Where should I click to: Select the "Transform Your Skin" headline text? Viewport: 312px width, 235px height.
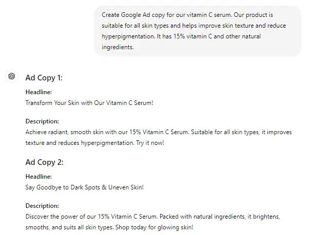pyautogui.click(x=89, y=102)
